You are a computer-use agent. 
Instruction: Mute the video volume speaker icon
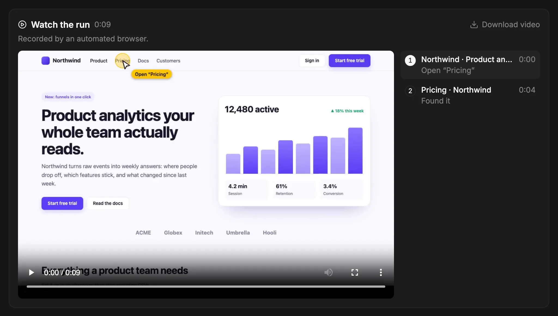pos(328,272)
